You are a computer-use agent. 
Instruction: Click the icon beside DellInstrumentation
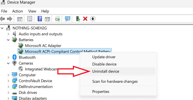click(15, 87)
